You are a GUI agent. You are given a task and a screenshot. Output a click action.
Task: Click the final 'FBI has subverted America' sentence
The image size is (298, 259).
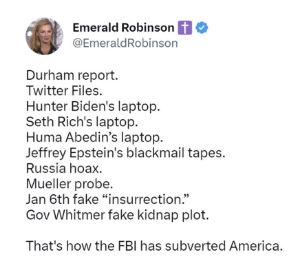tap(154, 246)
